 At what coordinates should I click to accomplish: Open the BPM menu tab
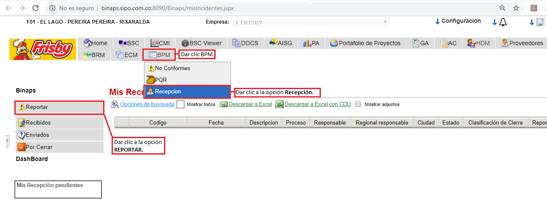coord(159,55)
